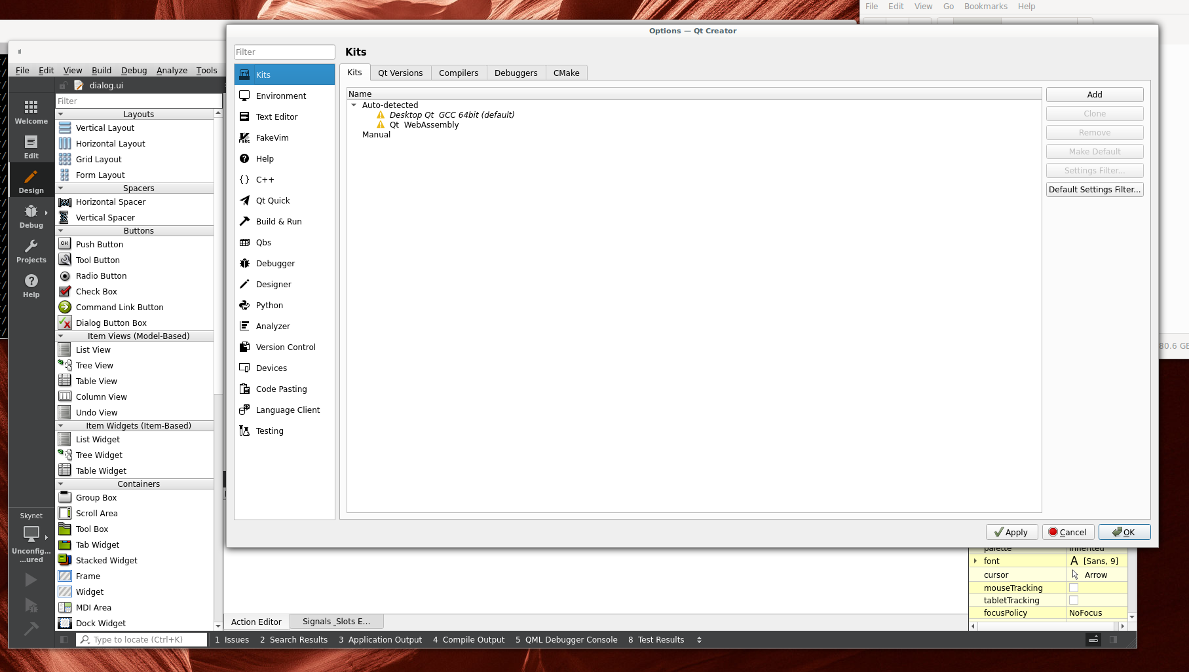This screenshot has width=1189, height=672.
Task: Click Default Settings Filter... button
Action: click(1095, 189)
